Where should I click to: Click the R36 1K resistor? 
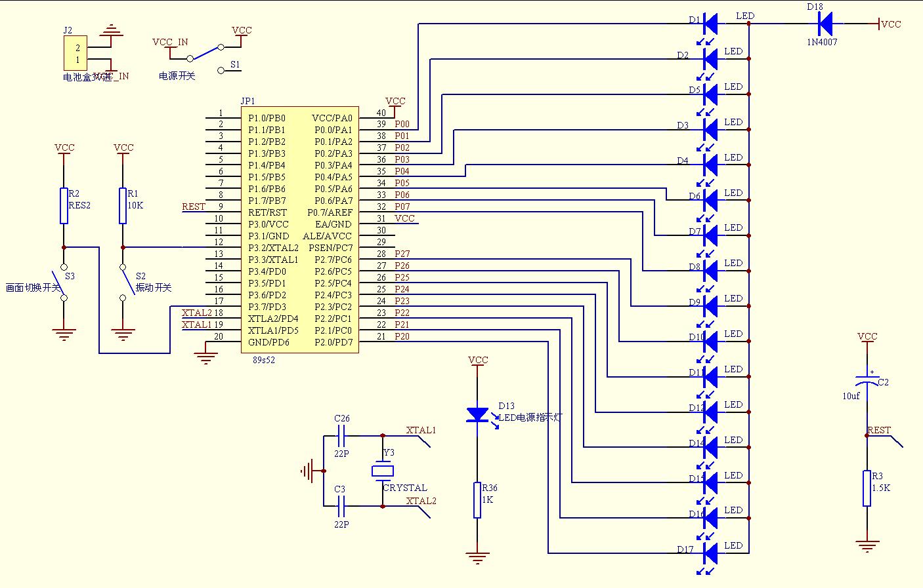click(477, 500)
